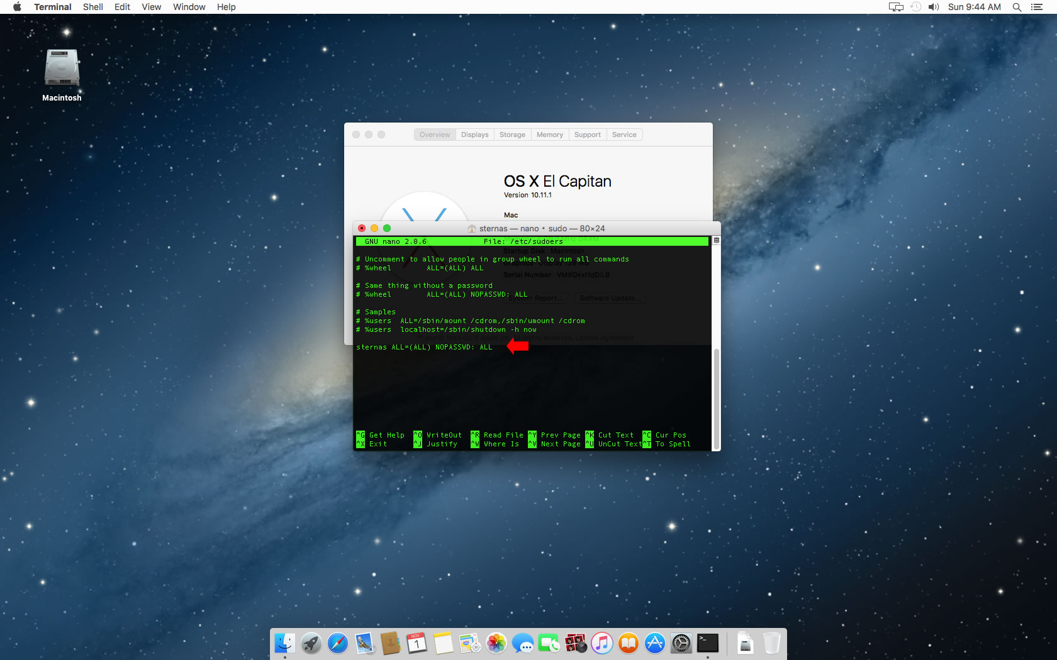Zoom the Terminal with green button
This screenshot has height=660, width=1057.
(387, 228)
